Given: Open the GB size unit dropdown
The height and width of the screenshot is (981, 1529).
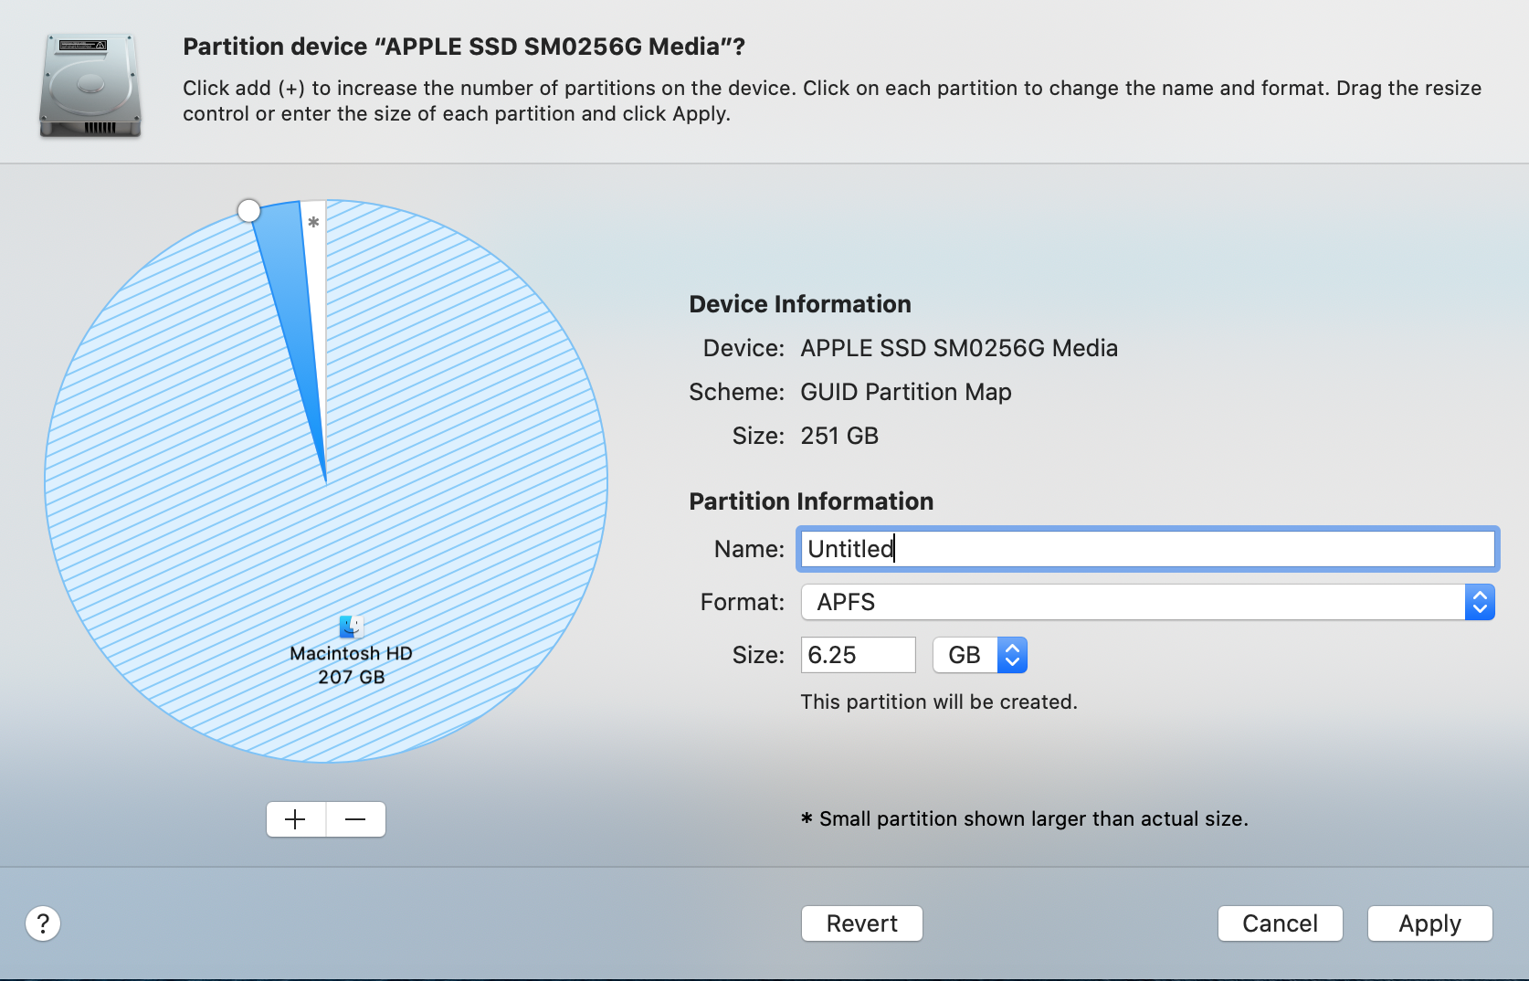Looking at the screenshot, I should point(980,655).
